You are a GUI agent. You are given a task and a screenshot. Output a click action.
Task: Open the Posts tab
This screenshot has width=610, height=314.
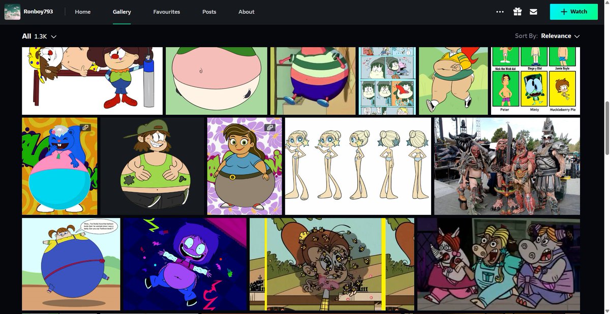tap(209, 12)
